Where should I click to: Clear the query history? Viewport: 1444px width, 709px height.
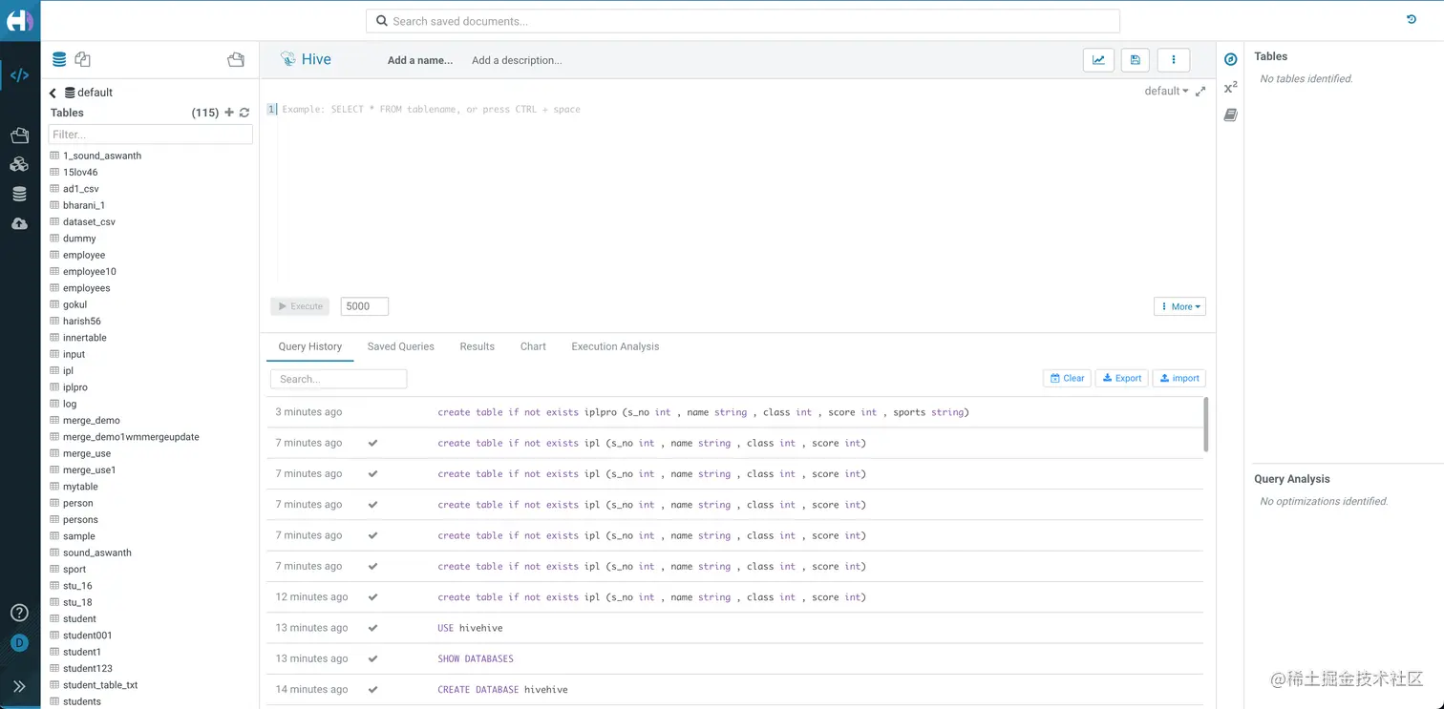[1067, 378]
